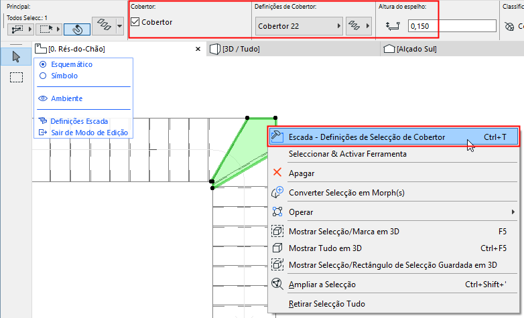This screenshot has height=318, width=524.
Task: Click the 3D tab window icon
Action: click(x=214, y=49)
